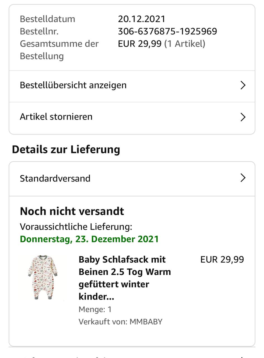Tap the Menge: 1 quantity text
The width and height of the screenshot is (264, 358).
click(95, 309)
